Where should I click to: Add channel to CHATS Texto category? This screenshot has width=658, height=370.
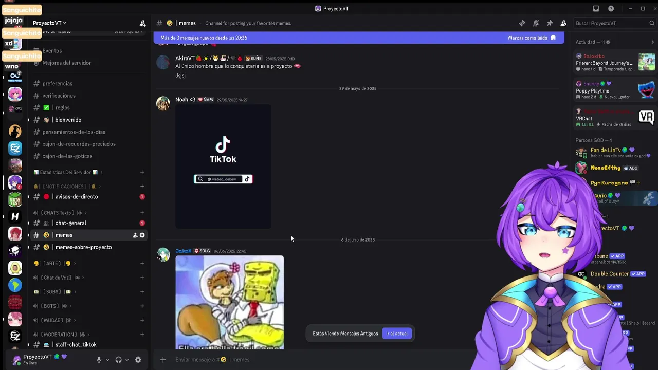tap(142, 213)
